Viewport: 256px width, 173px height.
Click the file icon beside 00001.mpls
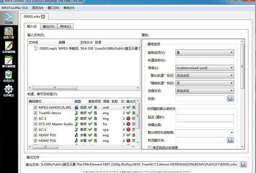tap(36, 48)
